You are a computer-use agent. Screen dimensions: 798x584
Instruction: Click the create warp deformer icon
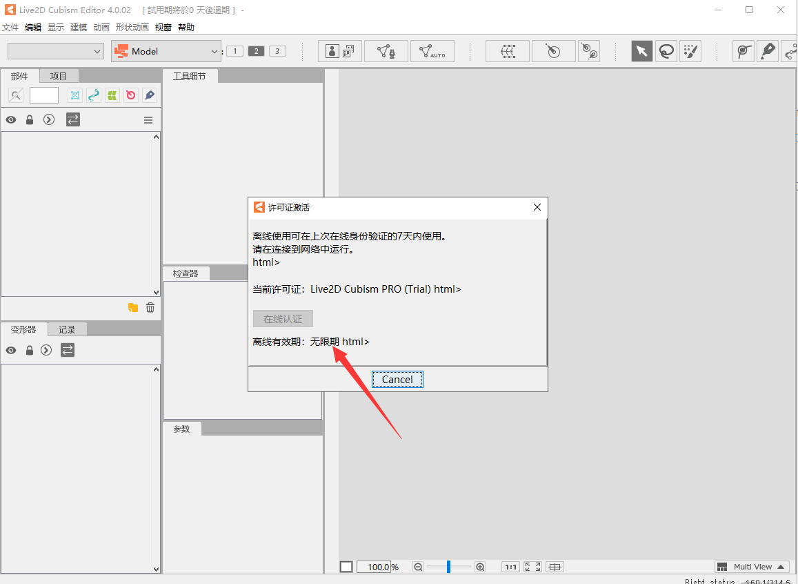[x=508, y=51]
